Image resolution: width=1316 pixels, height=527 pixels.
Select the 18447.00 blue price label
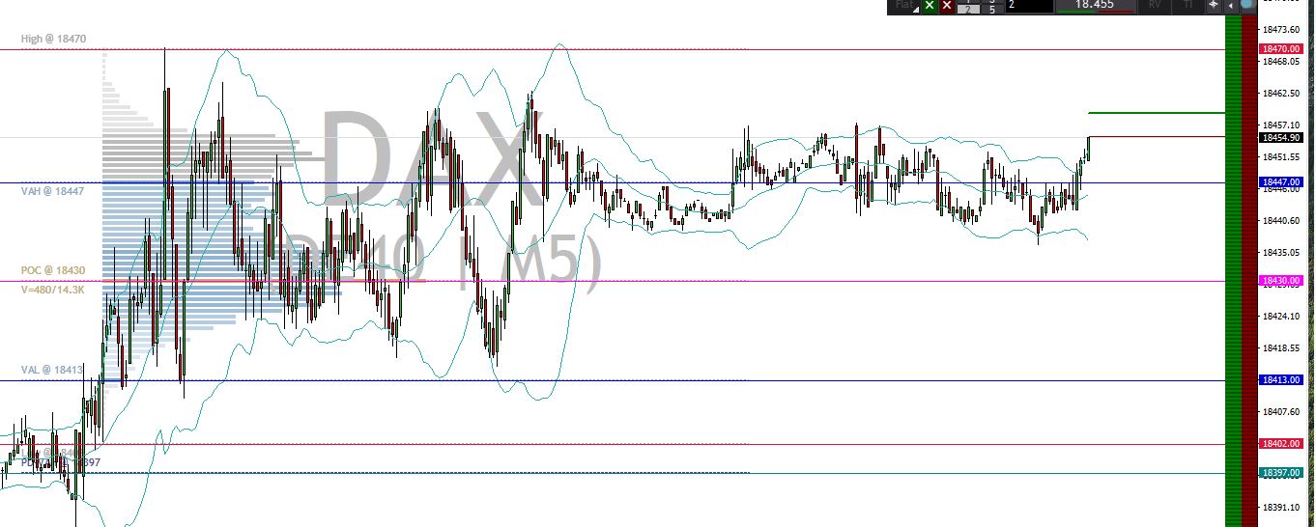tap(1281, 182)
